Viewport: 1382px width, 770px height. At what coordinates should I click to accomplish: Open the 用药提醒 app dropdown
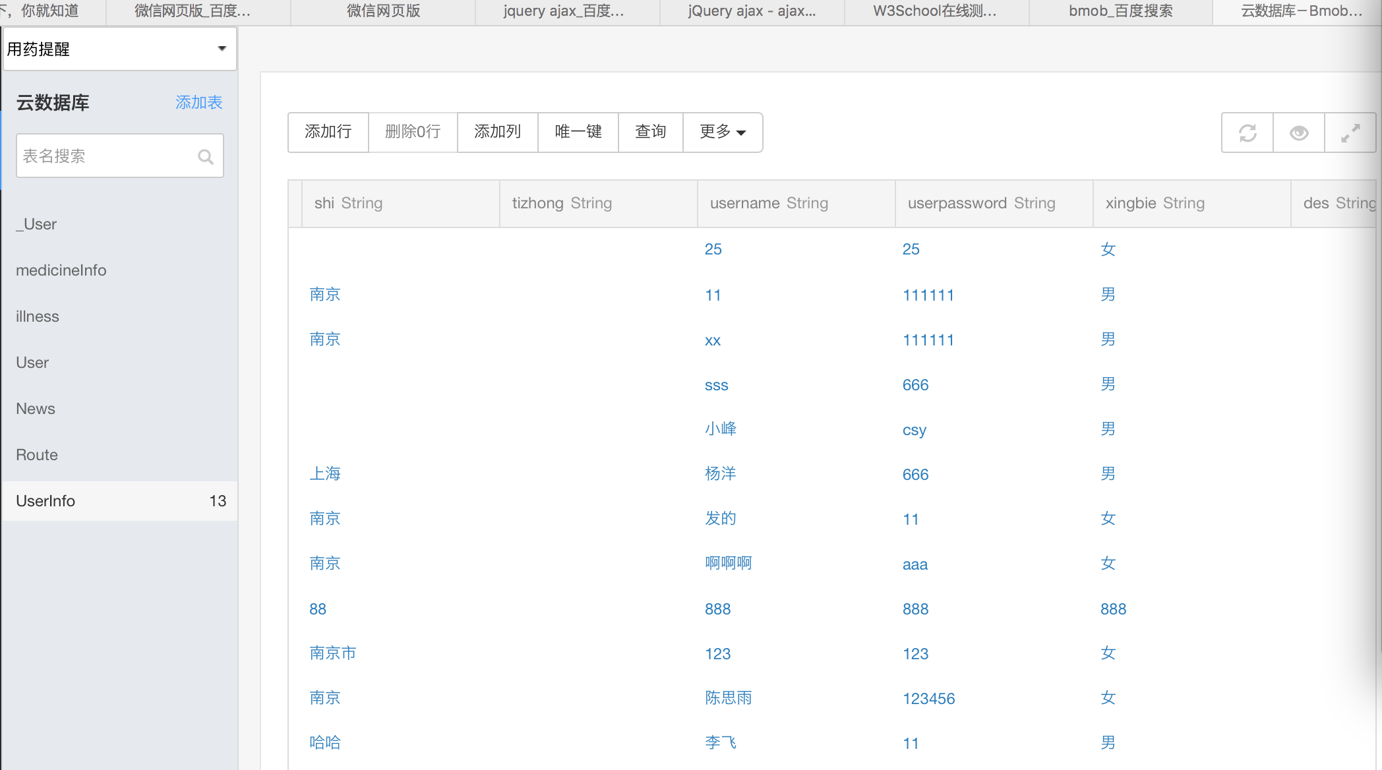[120, 49]
